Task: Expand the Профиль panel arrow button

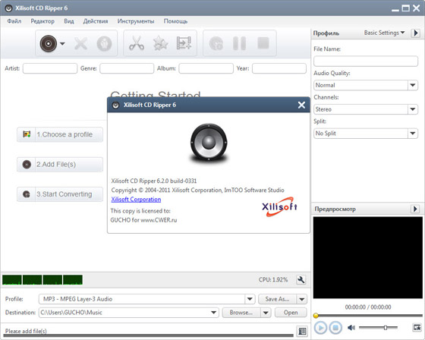Action: pos(416,33)
